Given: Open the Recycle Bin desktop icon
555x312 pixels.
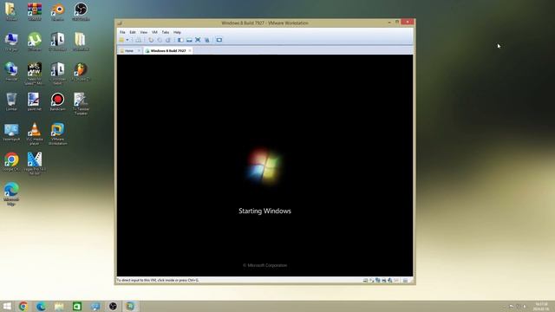Looking at the screenshot, I should 11,102.
